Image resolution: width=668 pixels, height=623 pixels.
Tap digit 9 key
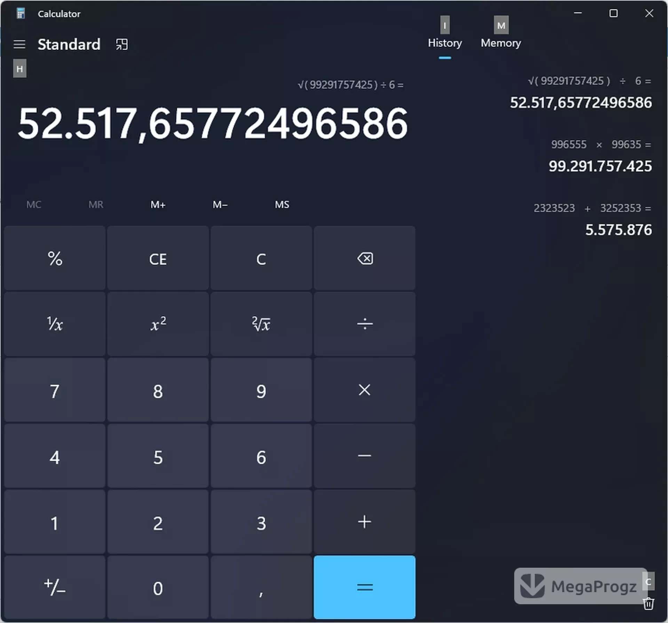click(261, 390)
